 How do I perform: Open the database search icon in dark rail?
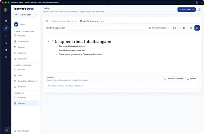6,50
